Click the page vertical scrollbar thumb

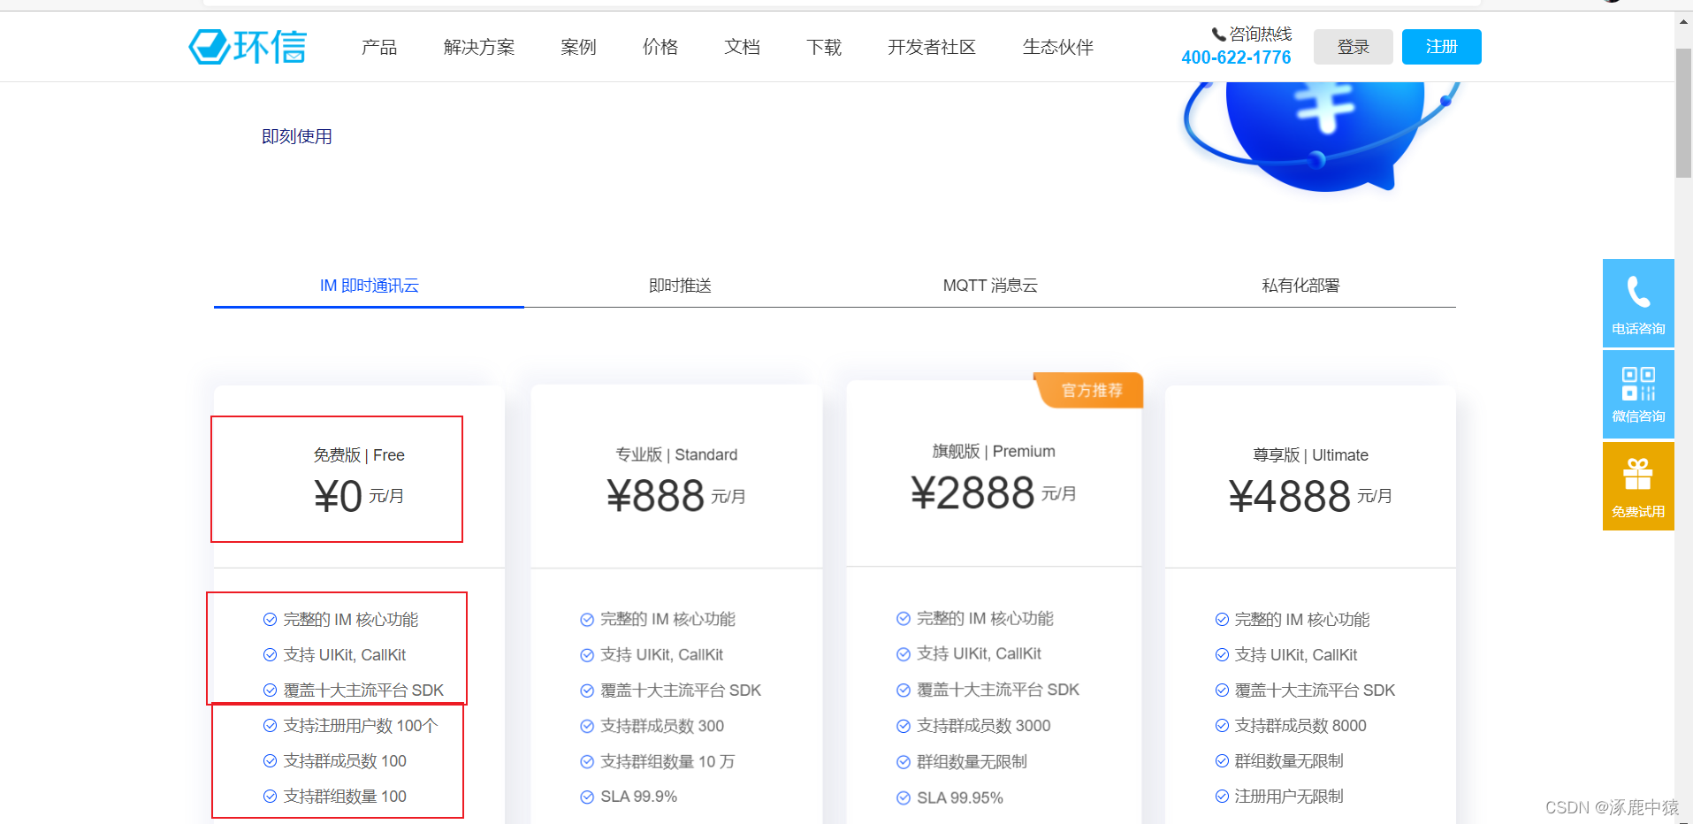(x=1683, y=113)
